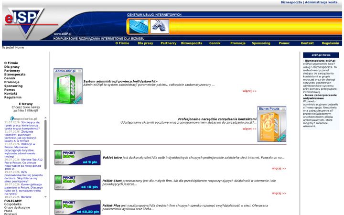Click Grupy dyskusyjne under POLECAMY
Image resolution: width=344 pixels, height=215 pixels.
(17, 207)
